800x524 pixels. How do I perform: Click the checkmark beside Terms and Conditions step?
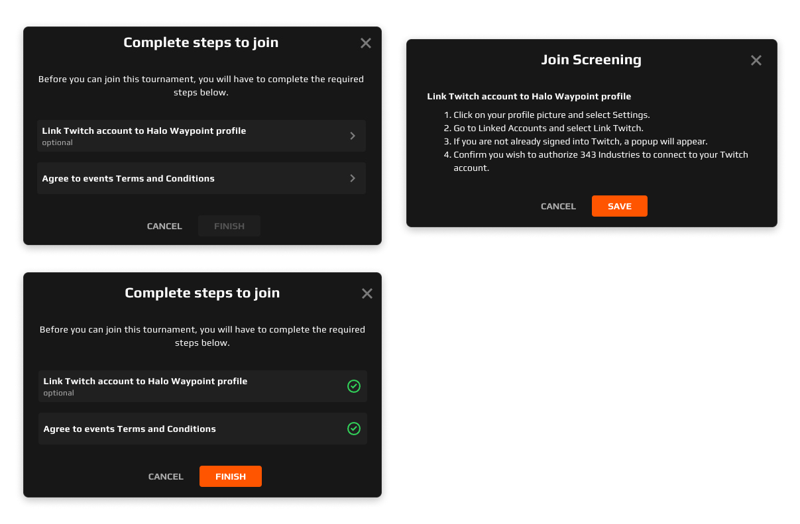click(x=353, y=429)
